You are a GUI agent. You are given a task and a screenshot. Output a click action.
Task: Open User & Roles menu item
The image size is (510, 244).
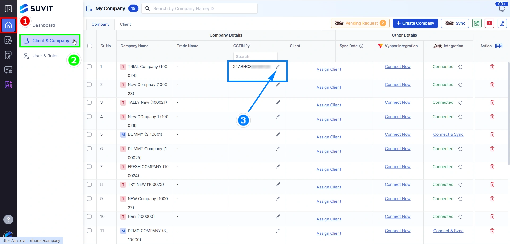click(x=41, y=56)
